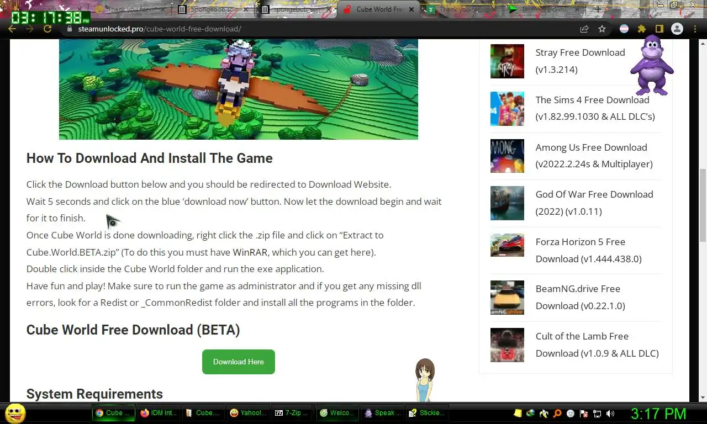Open the Welcome taskbar button

[337, 413]
